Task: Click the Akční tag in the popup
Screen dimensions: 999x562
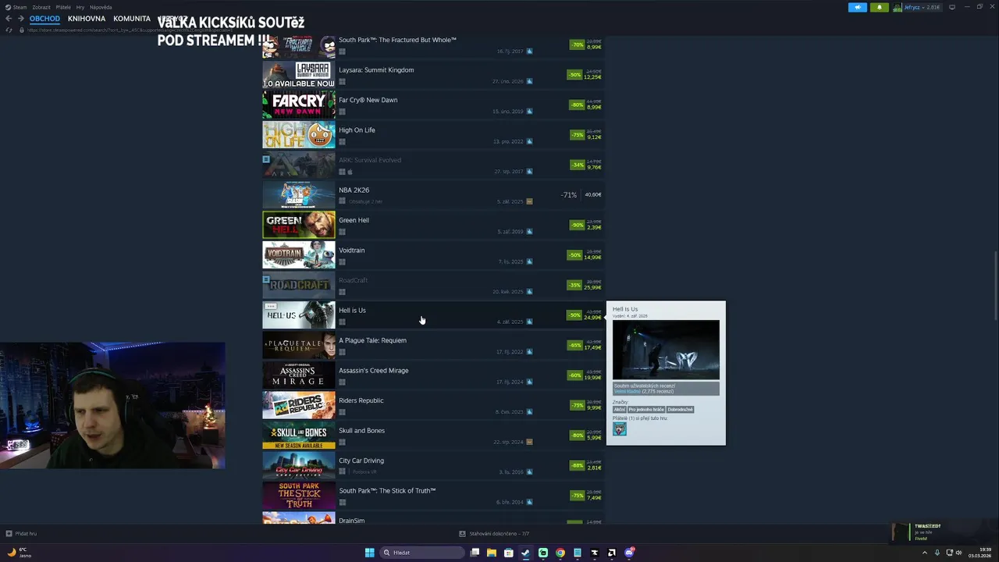Action: (x=620, y=409)
